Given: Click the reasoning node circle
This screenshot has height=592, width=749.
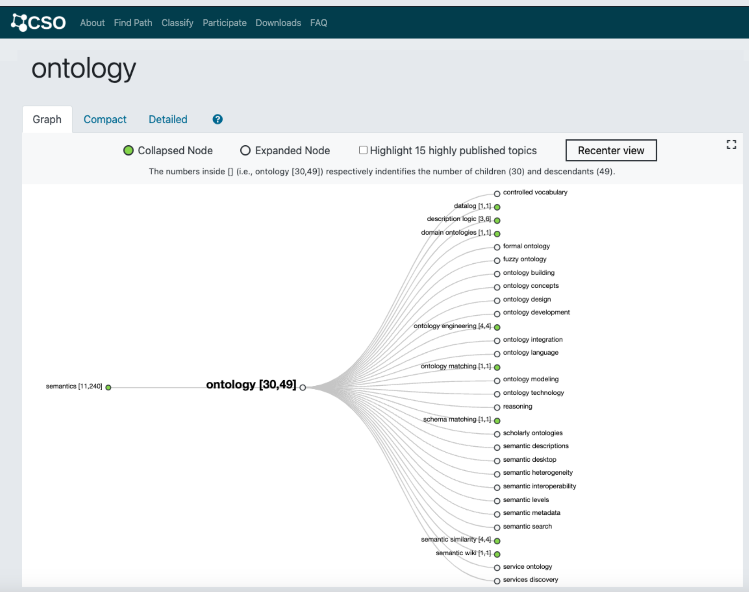Looking at the screenshot, I should [497, 407].
